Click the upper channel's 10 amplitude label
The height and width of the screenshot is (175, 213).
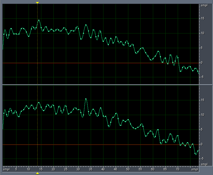pos(202,33)
